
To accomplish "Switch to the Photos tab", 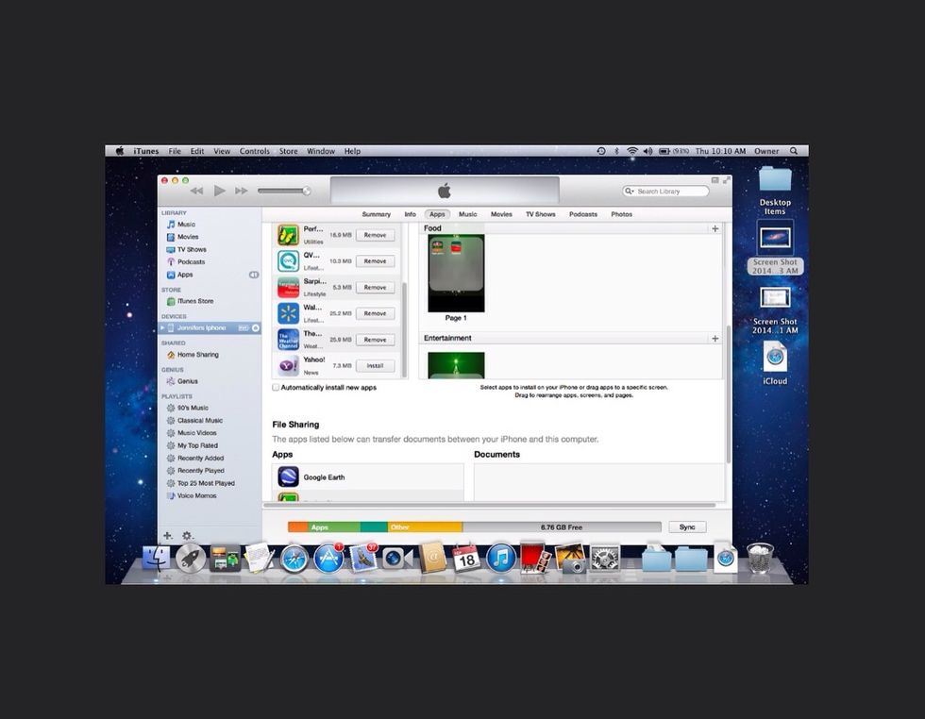I will pos(621,215).
